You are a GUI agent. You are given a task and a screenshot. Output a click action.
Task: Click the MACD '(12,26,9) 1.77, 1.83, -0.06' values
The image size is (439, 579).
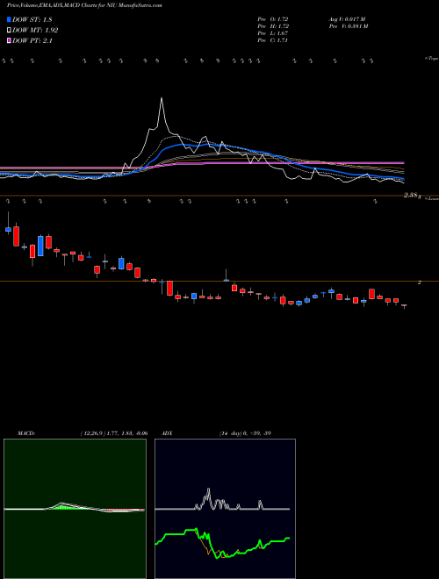[x=114, y=433]
